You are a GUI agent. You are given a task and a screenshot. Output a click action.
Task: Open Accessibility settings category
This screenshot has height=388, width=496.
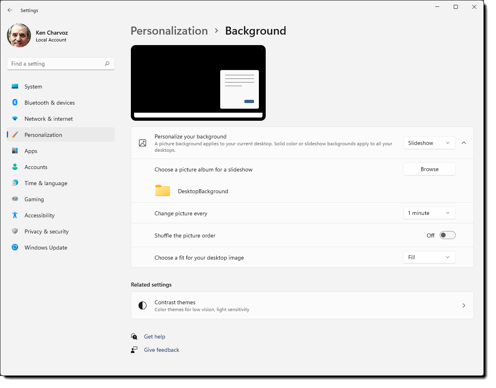61,215
